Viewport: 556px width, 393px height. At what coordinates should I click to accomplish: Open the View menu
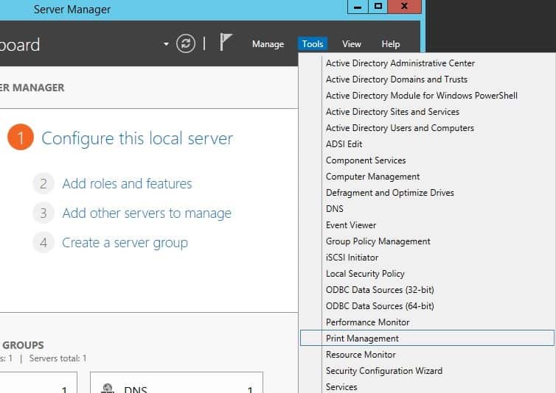pyautogui.click(x=352, y=44)
